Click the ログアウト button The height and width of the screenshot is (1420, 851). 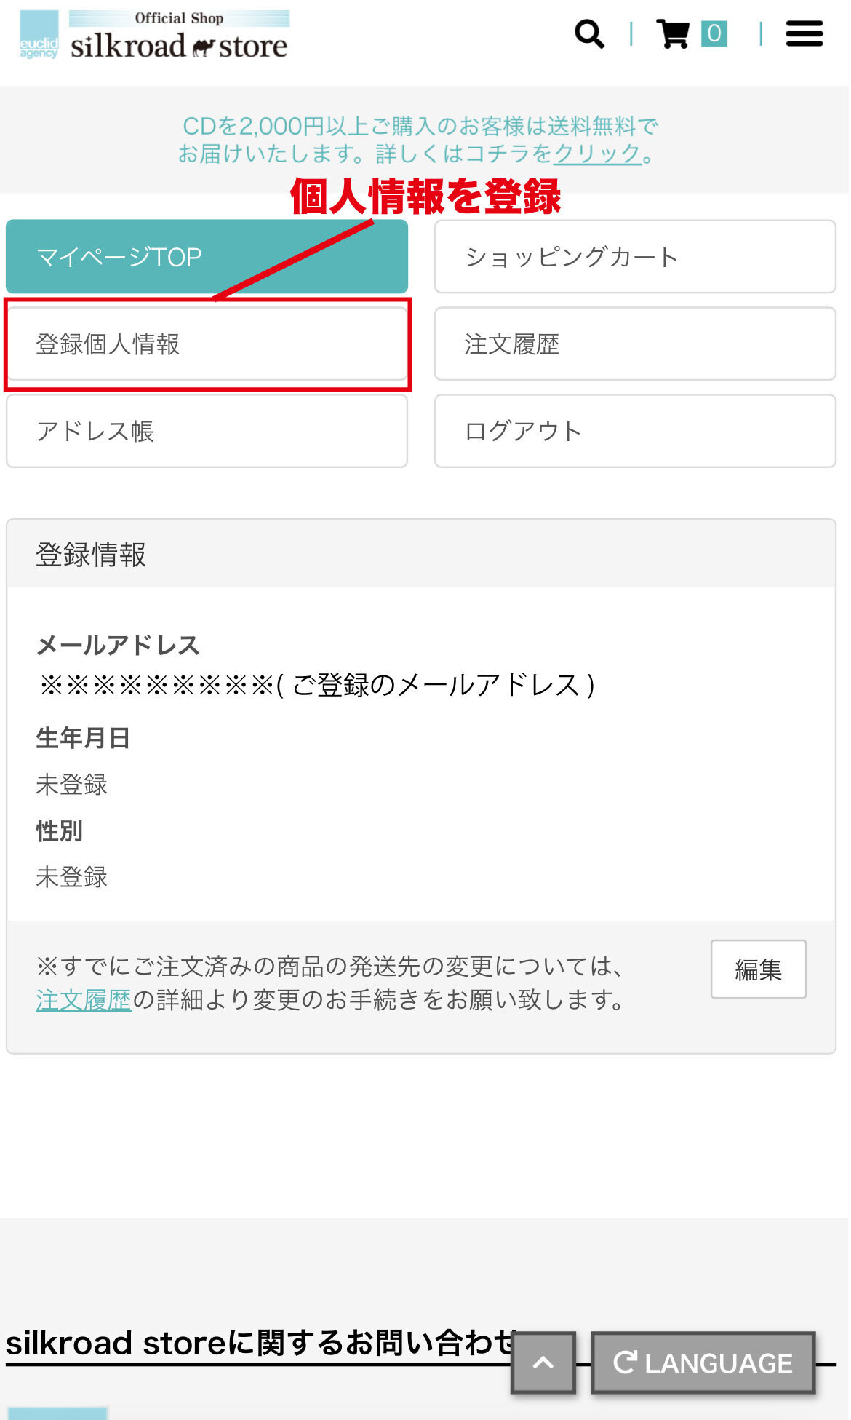[x=635, y=431]
